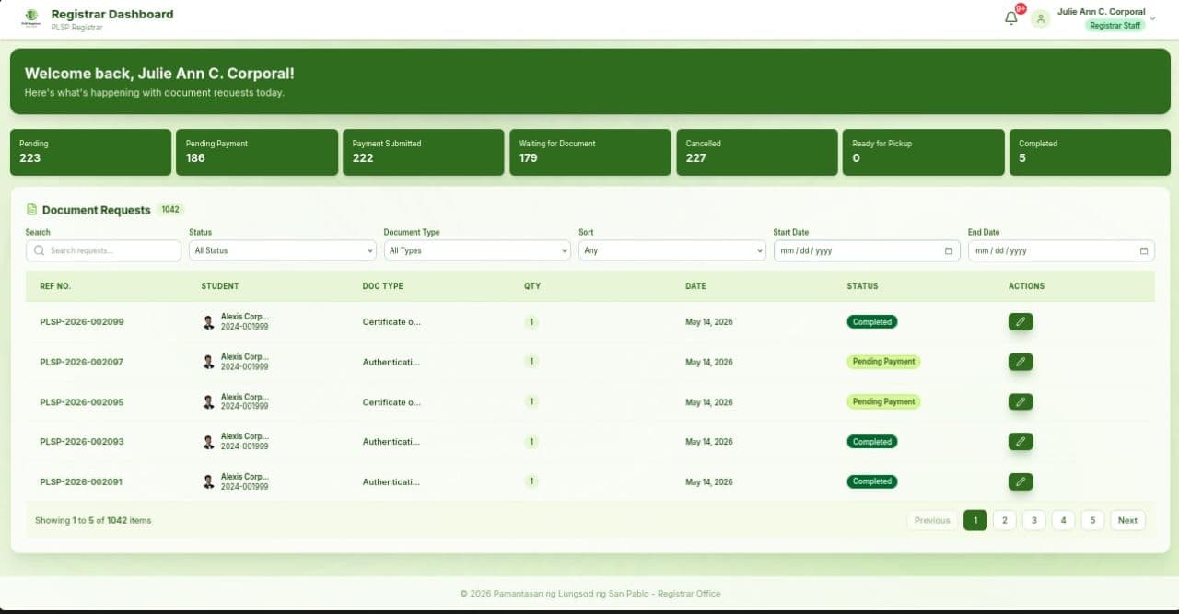1179x614 pixels.
Task: Open the Sort dropdown
Action: (x=672, y=250)
